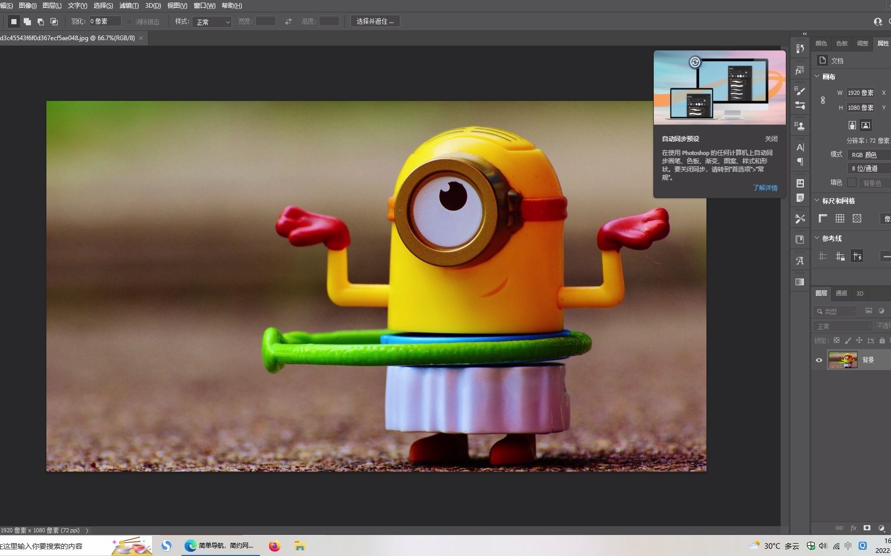Open the Brushes panel icon

(800, 106)
